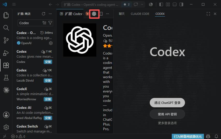Click 通过 ChatGPT 登录 button
The image size is (221, 139).
[167, 103]
